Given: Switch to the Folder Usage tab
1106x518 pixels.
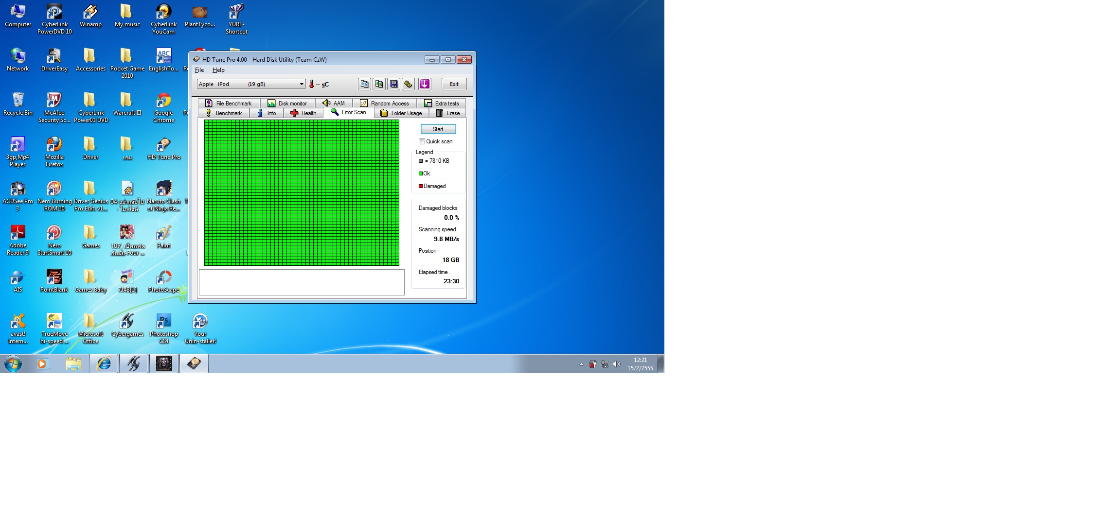Looking at the screenshot, I should click(x=401, y=113).
